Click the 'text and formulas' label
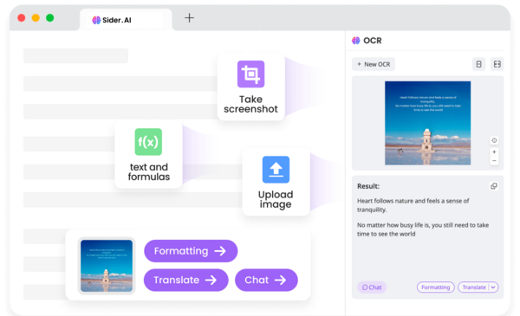520x316 pixels. pyautogui.click(x=148, y=172)
